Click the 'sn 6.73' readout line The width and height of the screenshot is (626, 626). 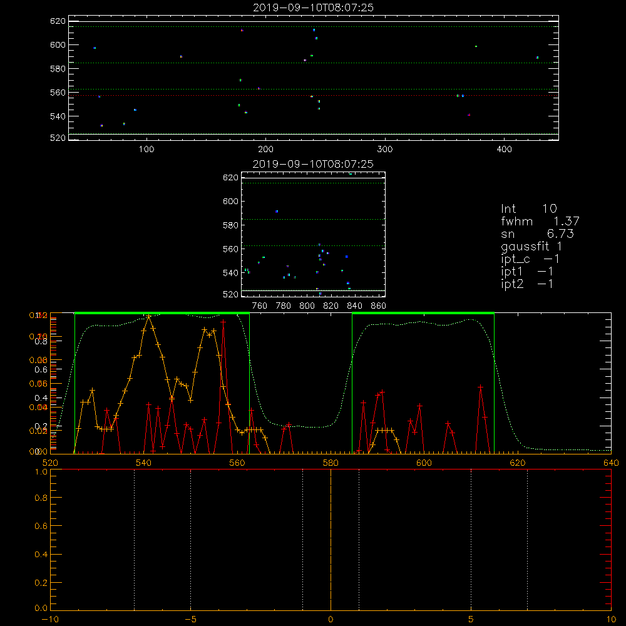tap(537, 233)
